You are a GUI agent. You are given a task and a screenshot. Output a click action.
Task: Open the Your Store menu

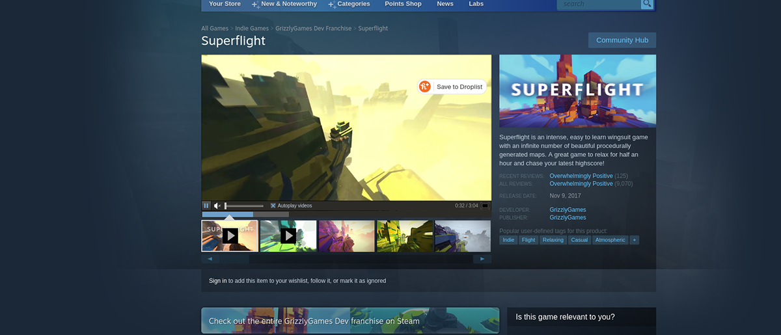[225, 4]
